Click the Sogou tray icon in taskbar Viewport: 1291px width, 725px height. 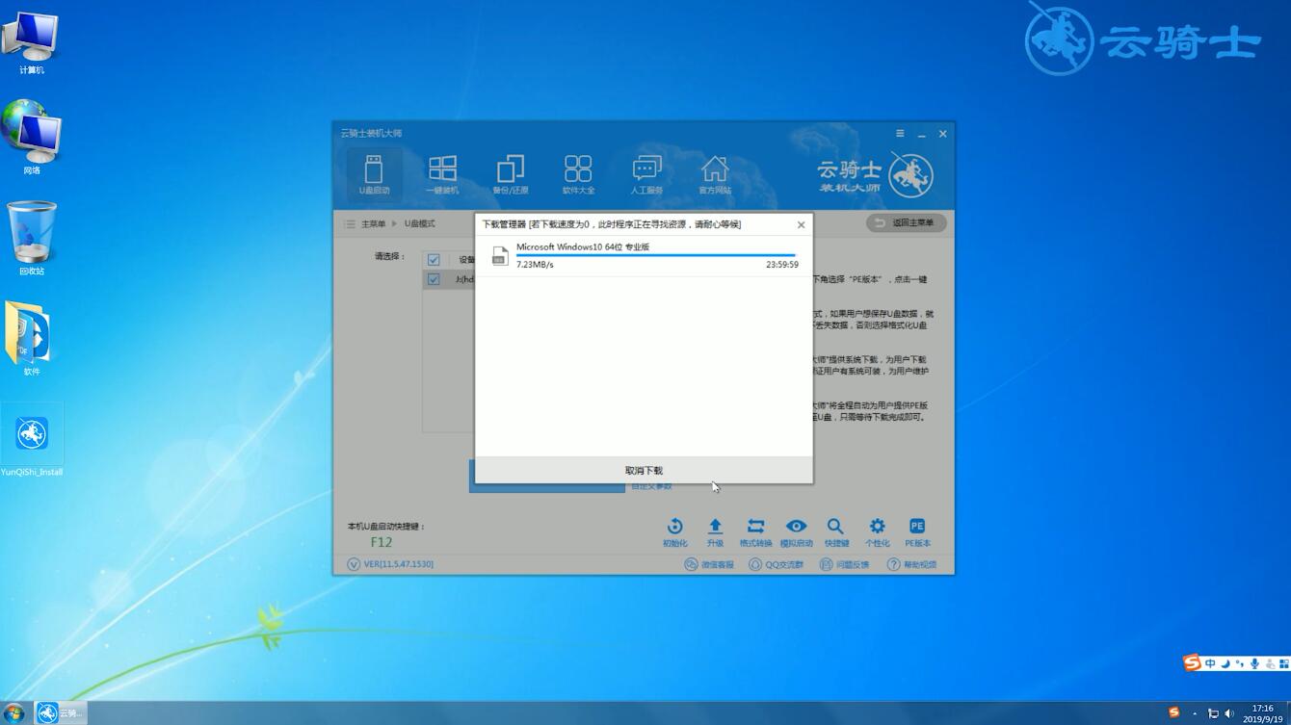pyautogui.click(x=1174, y=712)
